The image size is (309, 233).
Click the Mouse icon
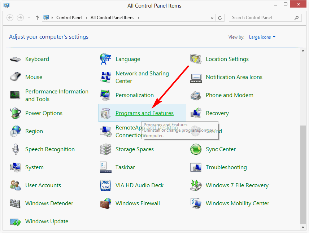(x=16, y=76)
